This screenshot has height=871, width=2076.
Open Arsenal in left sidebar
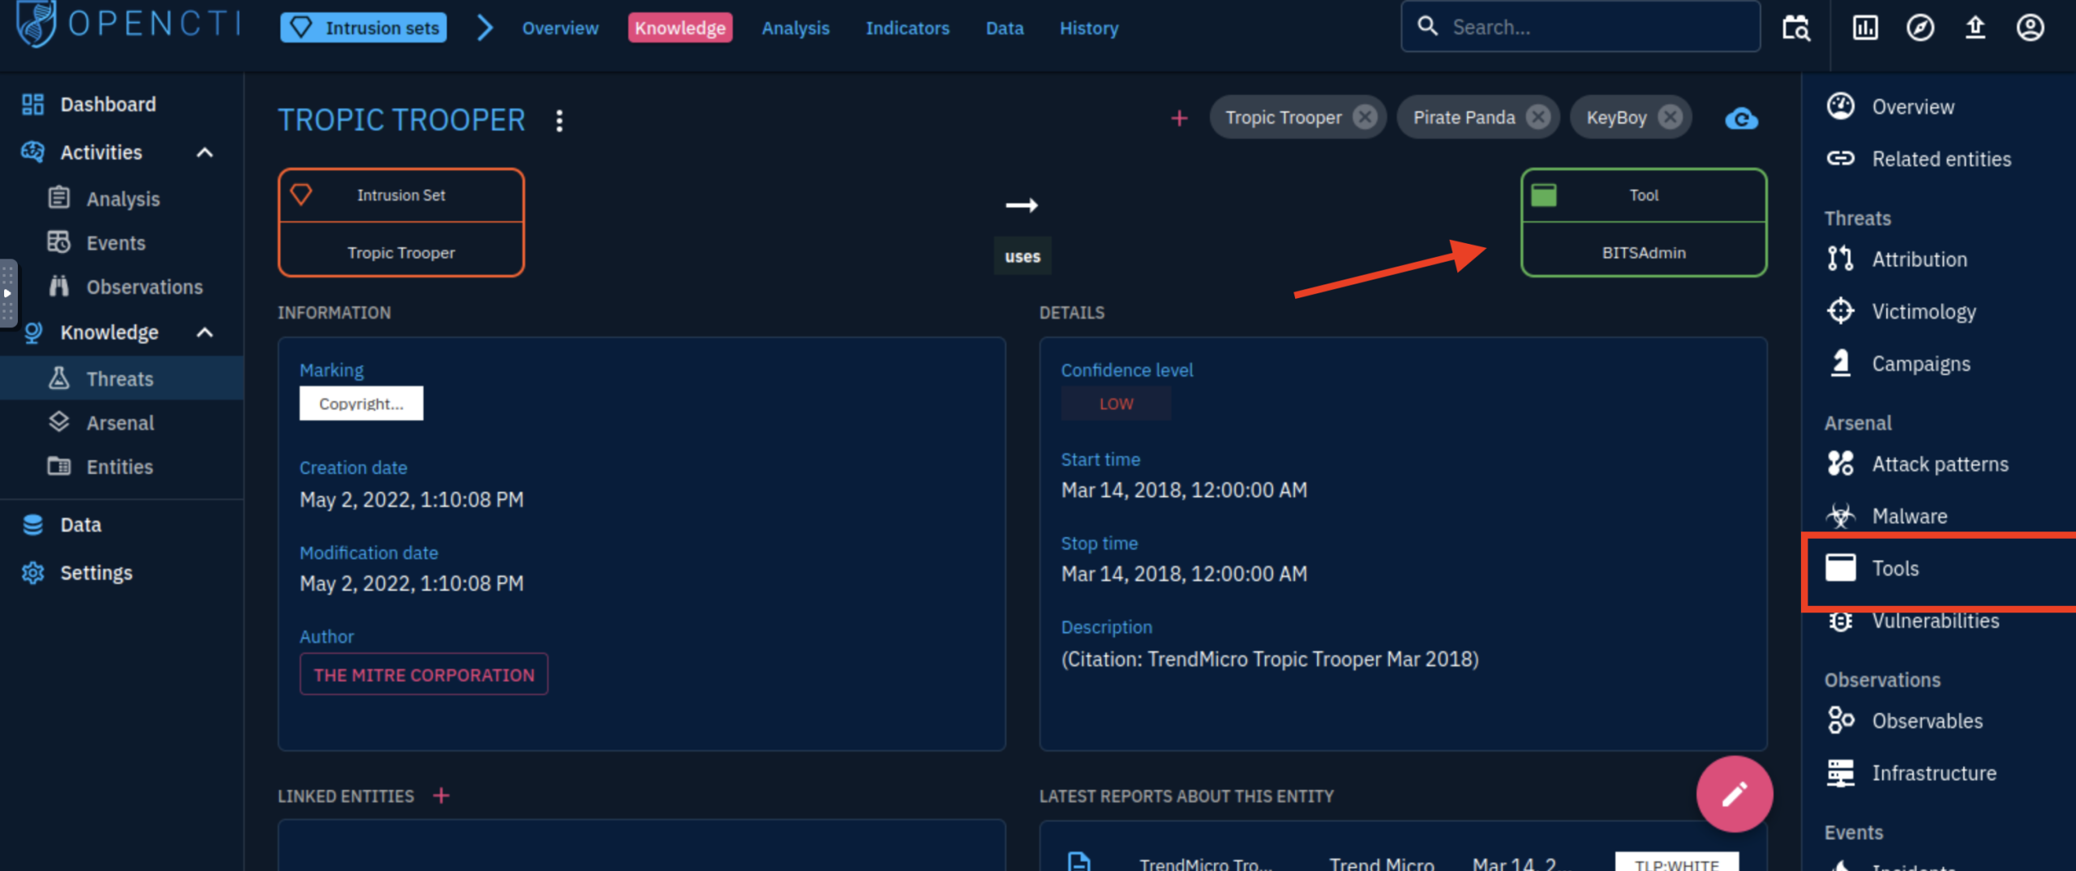pyautogui.click(x=120, y=422)
